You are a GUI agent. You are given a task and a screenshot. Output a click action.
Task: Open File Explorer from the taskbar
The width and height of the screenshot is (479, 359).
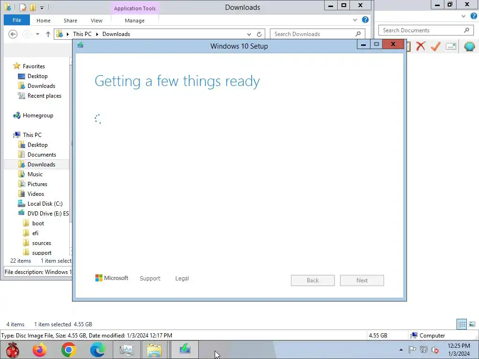point(154,350)
